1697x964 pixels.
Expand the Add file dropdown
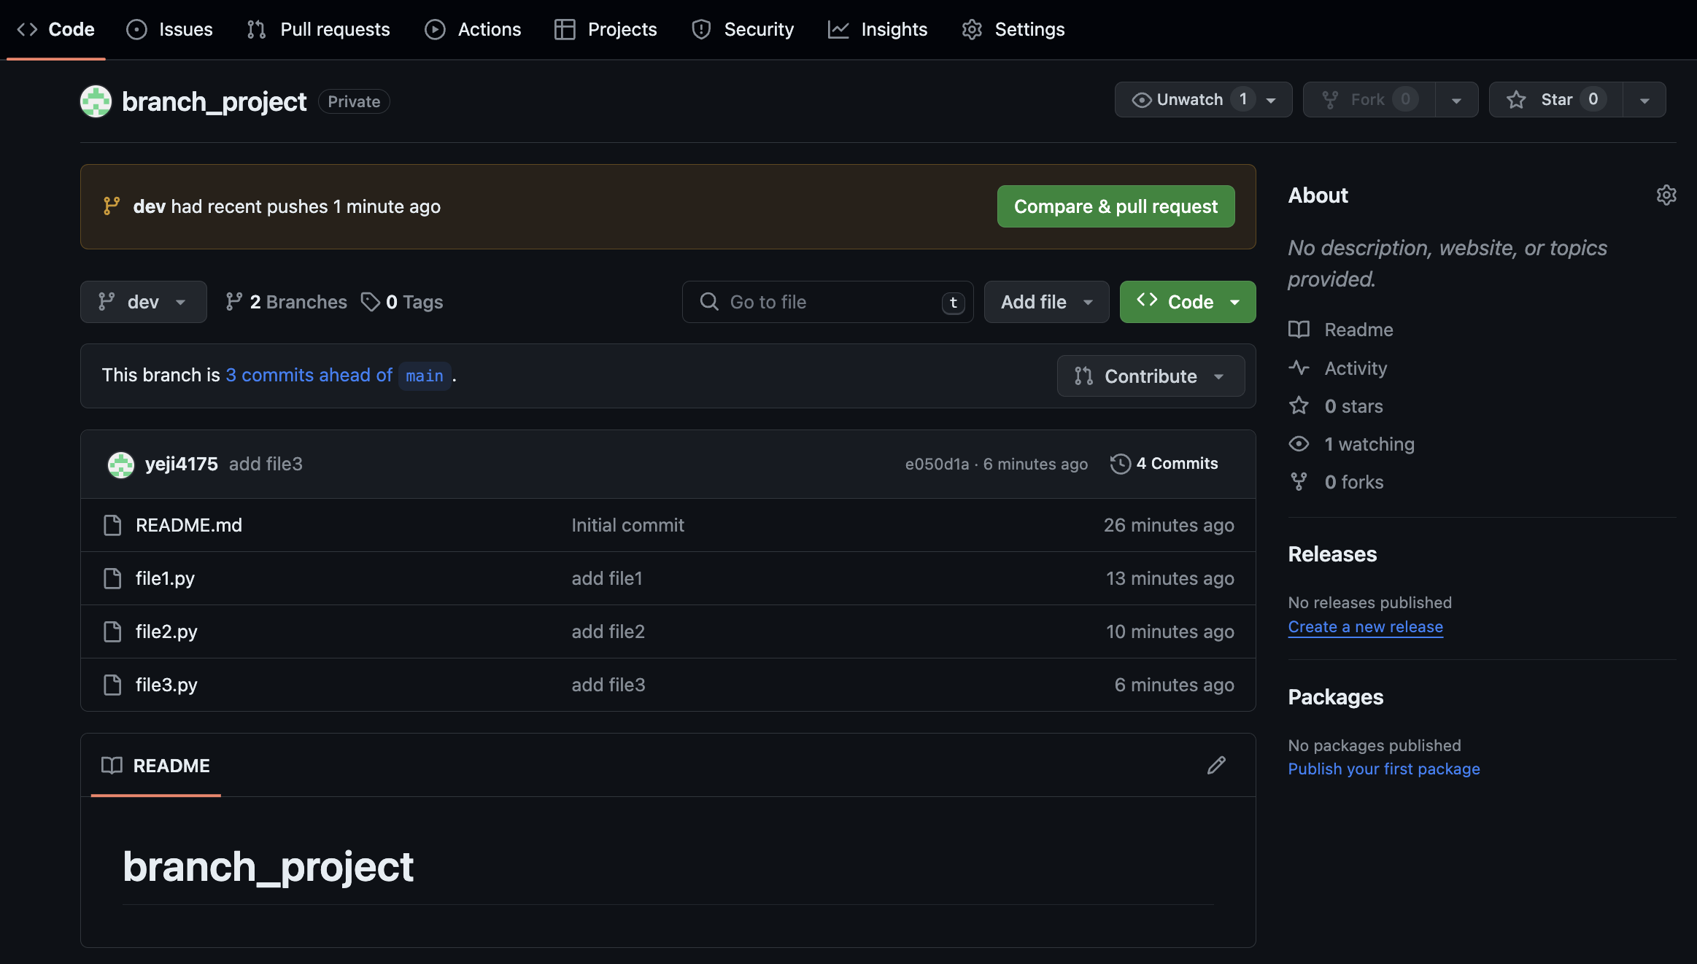point(1046,302)
